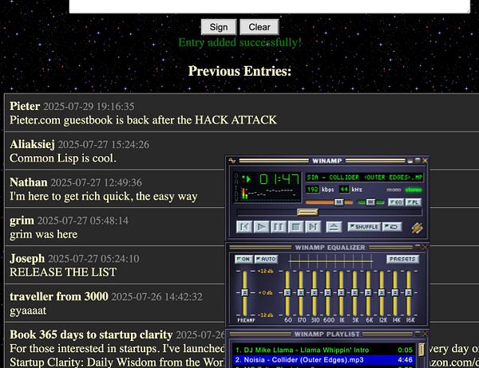Click the 'RELEASE THE LIST' message text

[63, 272]
